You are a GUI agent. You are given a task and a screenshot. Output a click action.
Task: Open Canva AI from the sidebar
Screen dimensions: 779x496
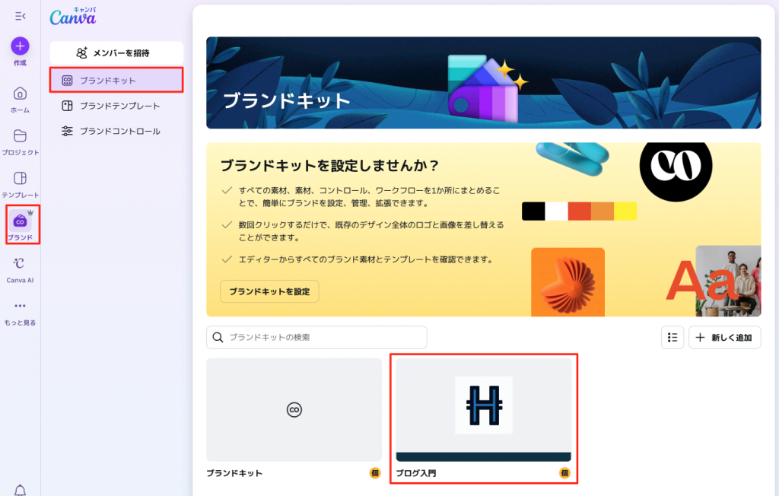tap(20, 264)
